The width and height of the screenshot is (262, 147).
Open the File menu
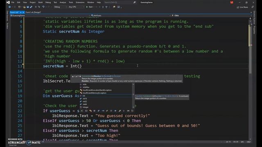click(x=13, y=2)
